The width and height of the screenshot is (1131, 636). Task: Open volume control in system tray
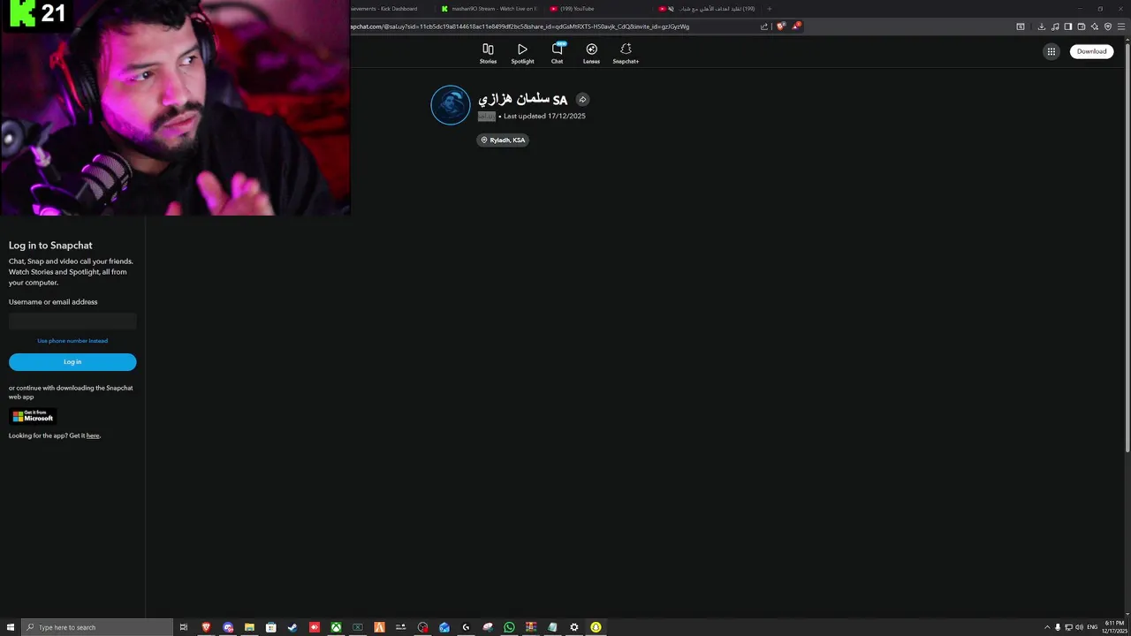tap(1079, 627)
